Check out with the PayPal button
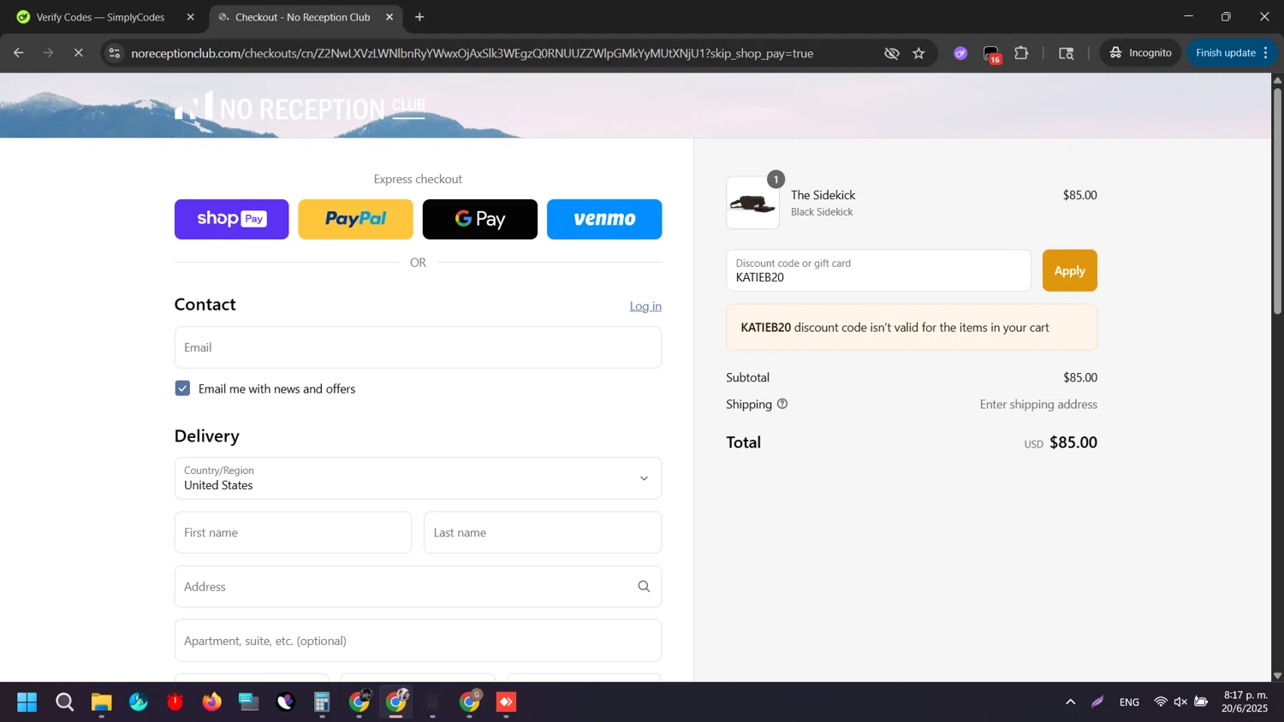Viewport: 1284px width, 722px height. point(355,219)
